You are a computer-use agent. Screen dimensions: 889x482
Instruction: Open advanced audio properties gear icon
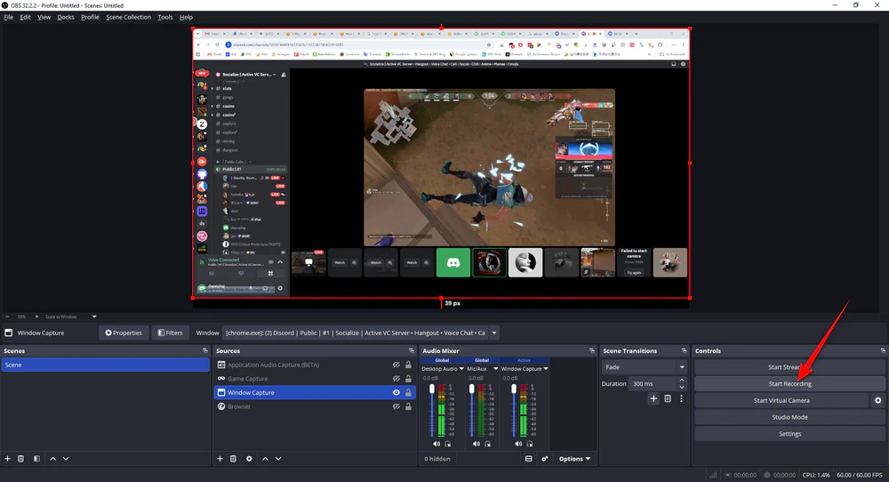point(545,459)
